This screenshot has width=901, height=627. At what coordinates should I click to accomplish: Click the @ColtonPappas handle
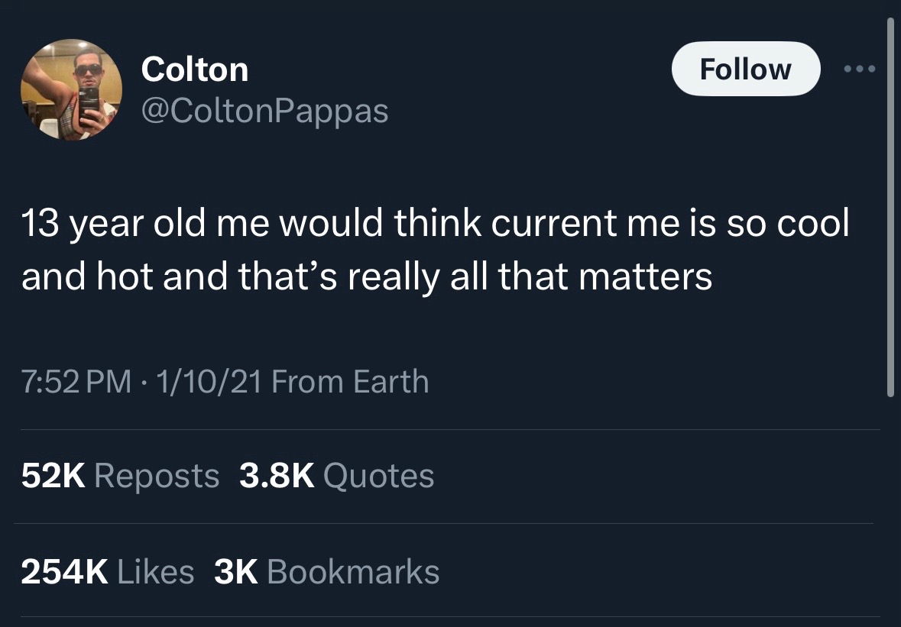[x=264, y=112]
